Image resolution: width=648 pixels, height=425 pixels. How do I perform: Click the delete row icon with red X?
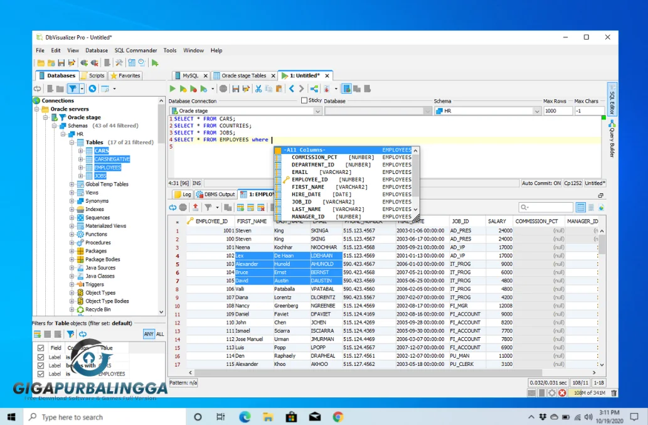[261, 207]
